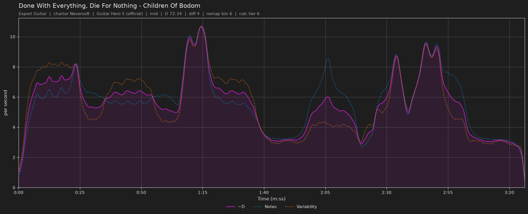The image size is (528, 214).
Task: Click the x-axis tick label '2:05'
Action: [325, 192]
